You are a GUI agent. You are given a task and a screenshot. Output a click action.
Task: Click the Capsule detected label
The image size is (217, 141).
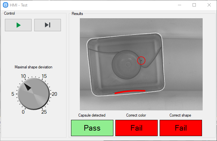coord(92,115)
